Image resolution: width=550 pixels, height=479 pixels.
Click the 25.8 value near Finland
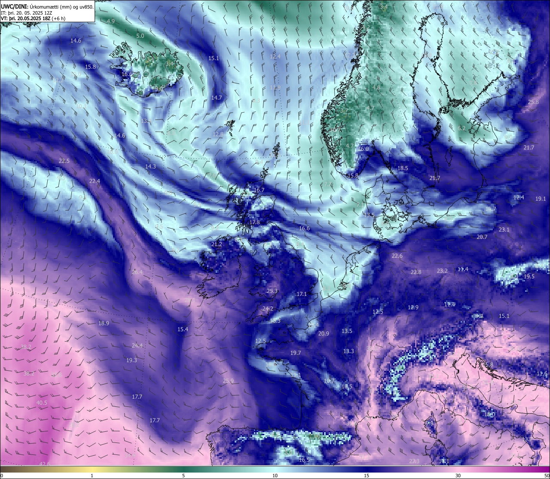pyautogui.click(x=533, y=102)
